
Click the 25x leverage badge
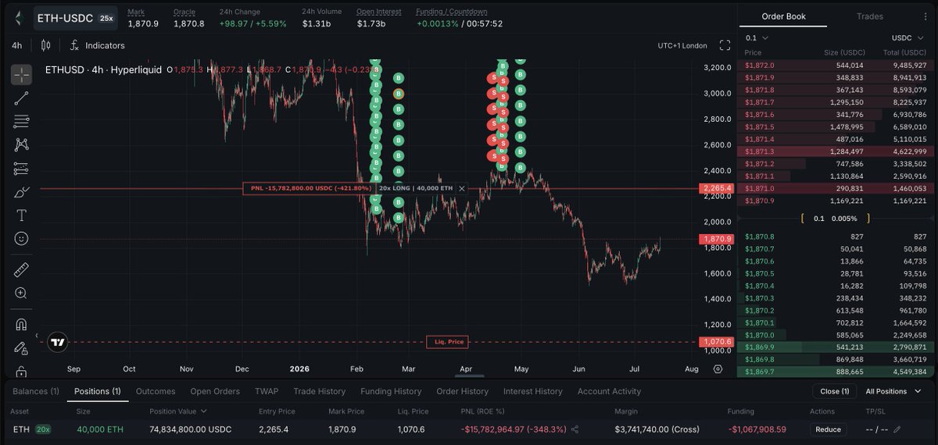coord(106,17)
